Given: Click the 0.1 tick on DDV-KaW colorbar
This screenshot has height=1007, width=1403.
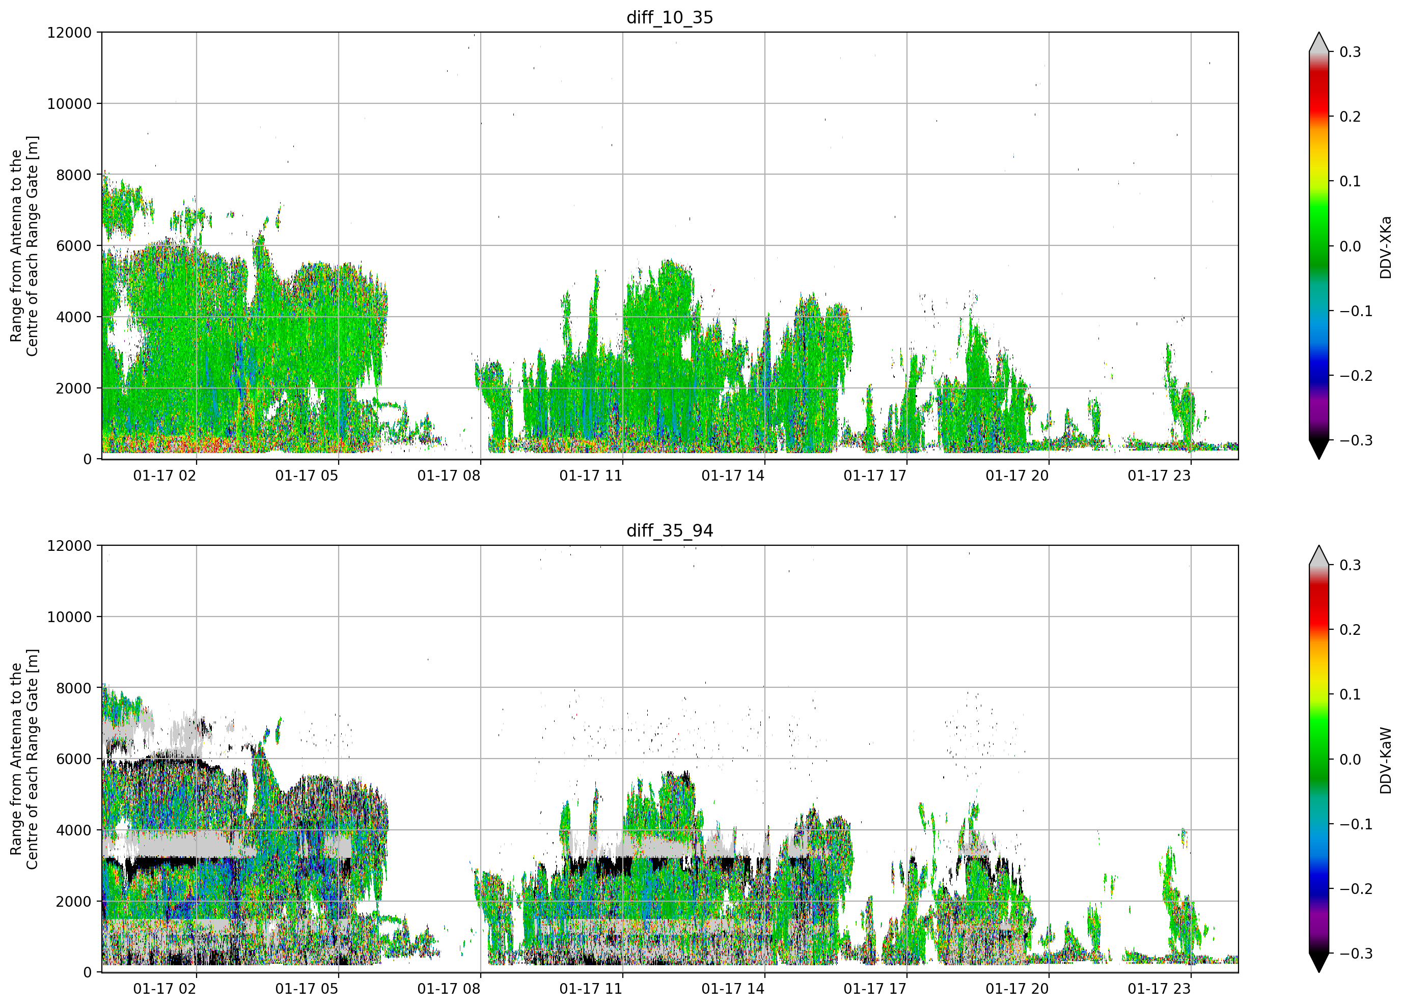Looking at the screenshot, I should [x=1351, y=694].
